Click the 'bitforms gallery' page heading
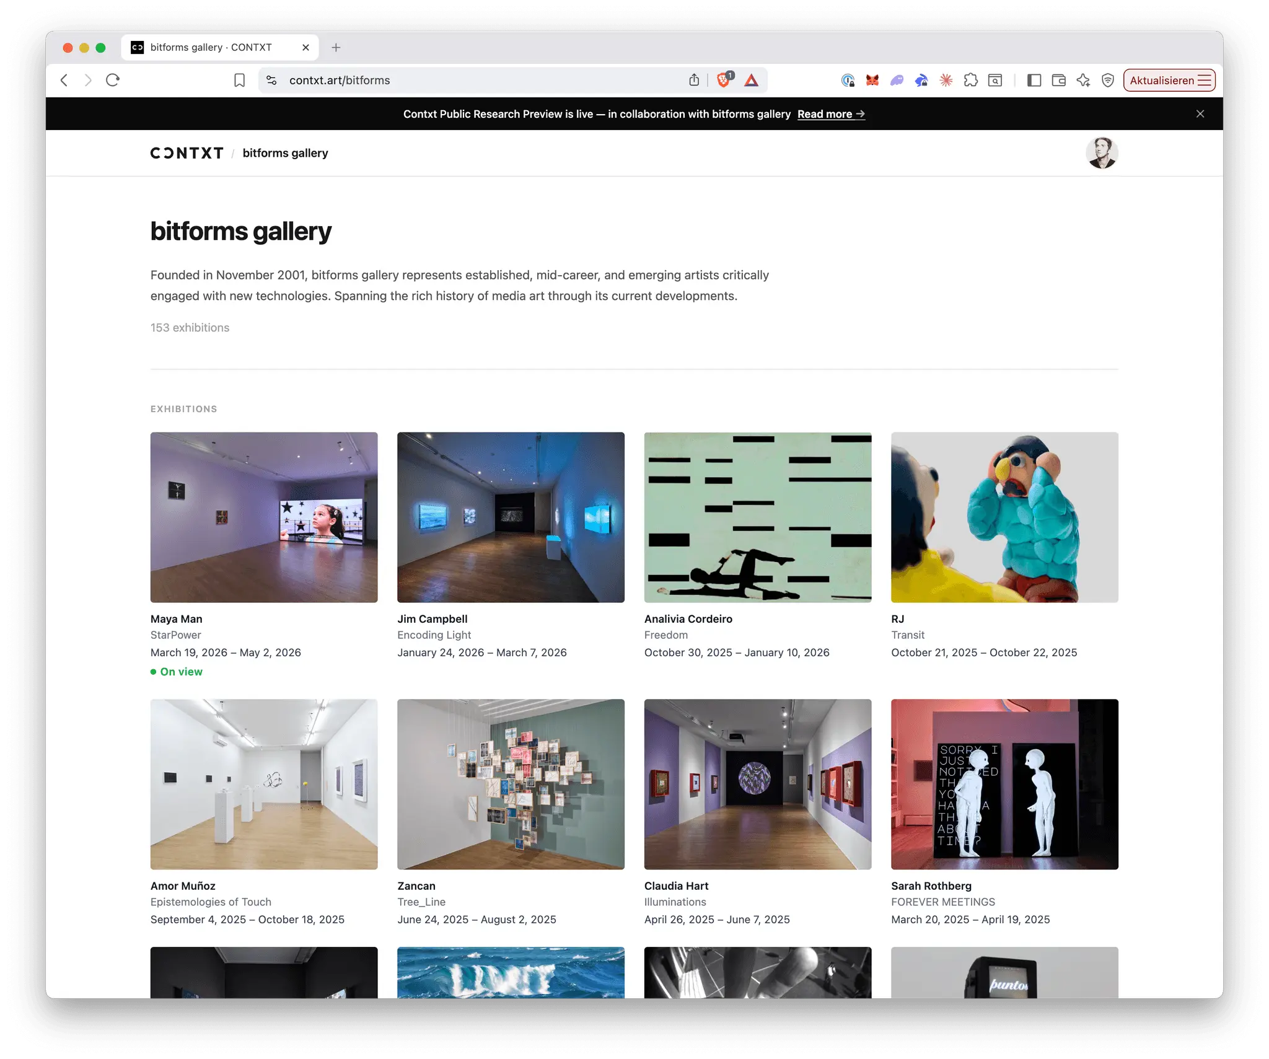The width and height of the screenshot is (1269, 1059). (241, 232)
